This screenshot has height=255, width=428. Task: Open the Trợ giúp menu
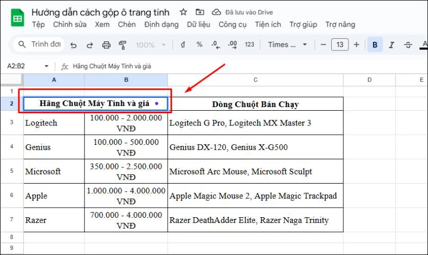[x=303, y=24]
